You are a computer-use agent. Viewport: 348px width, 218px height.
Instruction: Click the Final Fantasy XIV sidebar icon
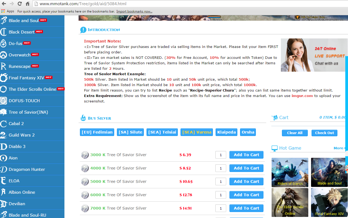coord(4,78)
